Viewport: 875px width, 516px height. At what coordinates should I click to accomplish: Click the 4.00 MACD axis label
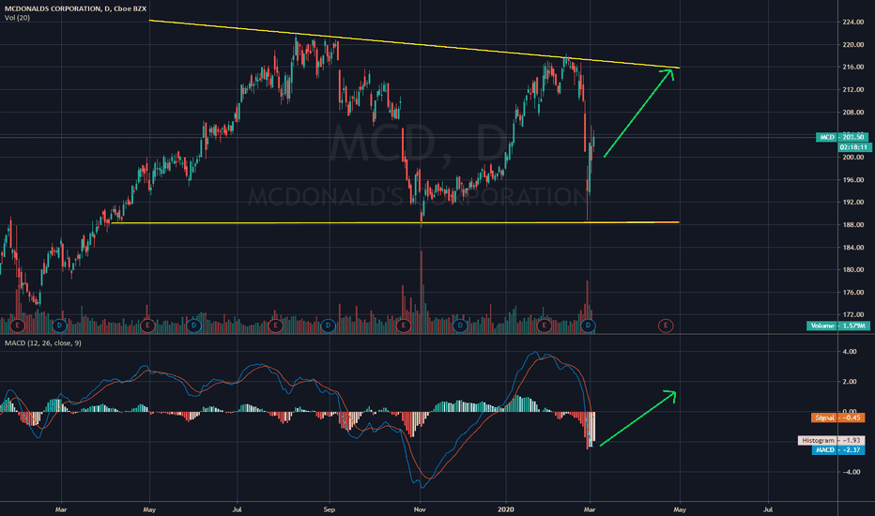coord(850,352)
